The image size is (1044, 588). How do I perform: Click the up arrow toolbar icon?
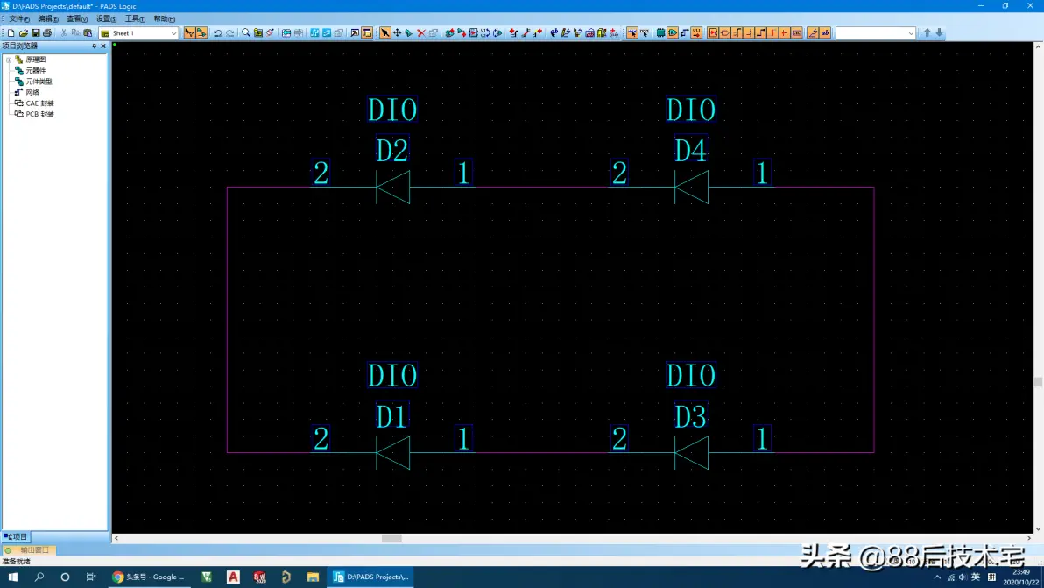[x=927, y=32]
